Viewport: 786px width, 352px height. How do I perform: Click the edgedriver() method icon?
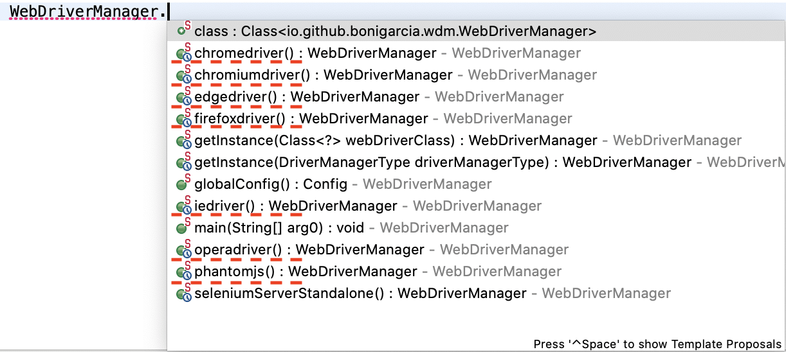coord(183,97)
